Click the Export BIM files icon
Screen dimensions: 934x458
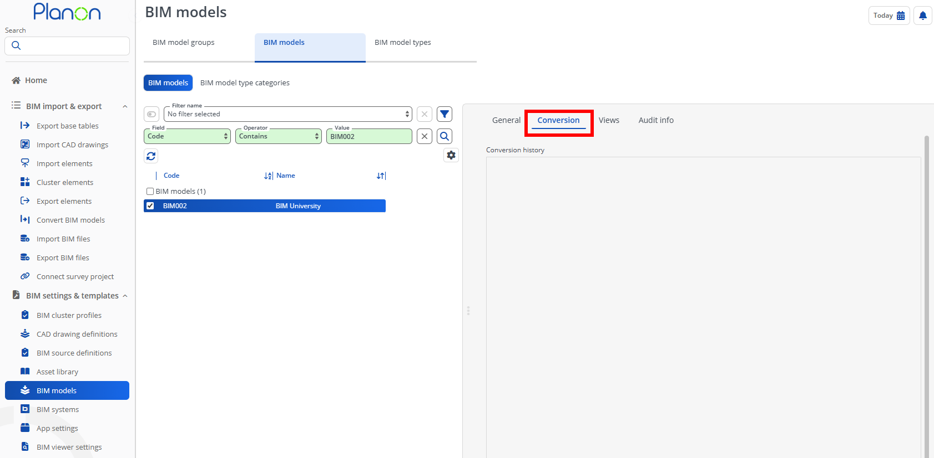coord(25,258)
